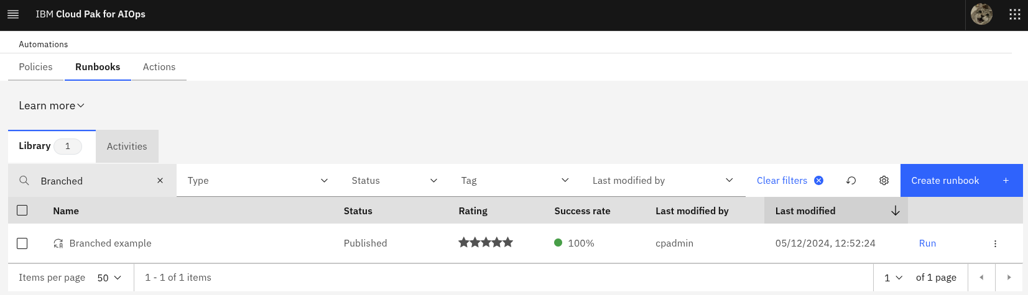Click the five-star rating
This screenshot has height=295, width=1028.
click(486, 243)
